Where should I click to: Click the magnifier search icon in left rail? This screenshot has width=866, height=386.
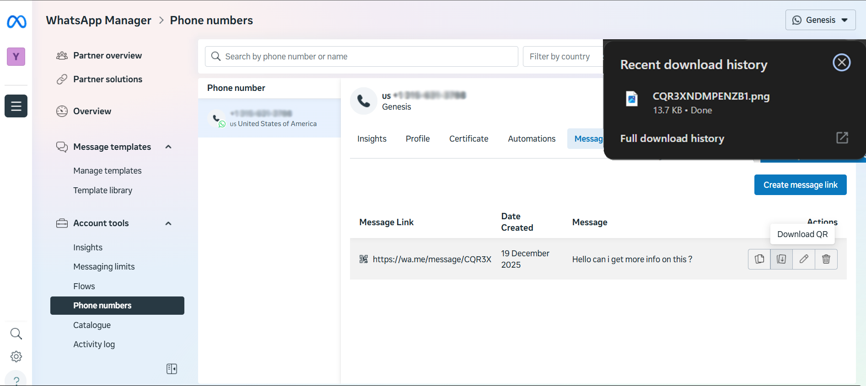[16, 333]
